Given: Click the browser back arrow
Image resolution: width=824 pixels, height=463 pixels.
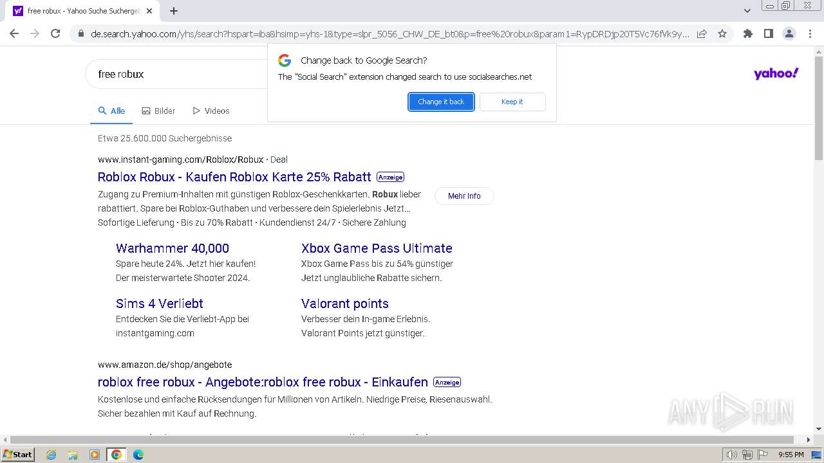Looking at the screenshot, I should [x=14, y=33].
